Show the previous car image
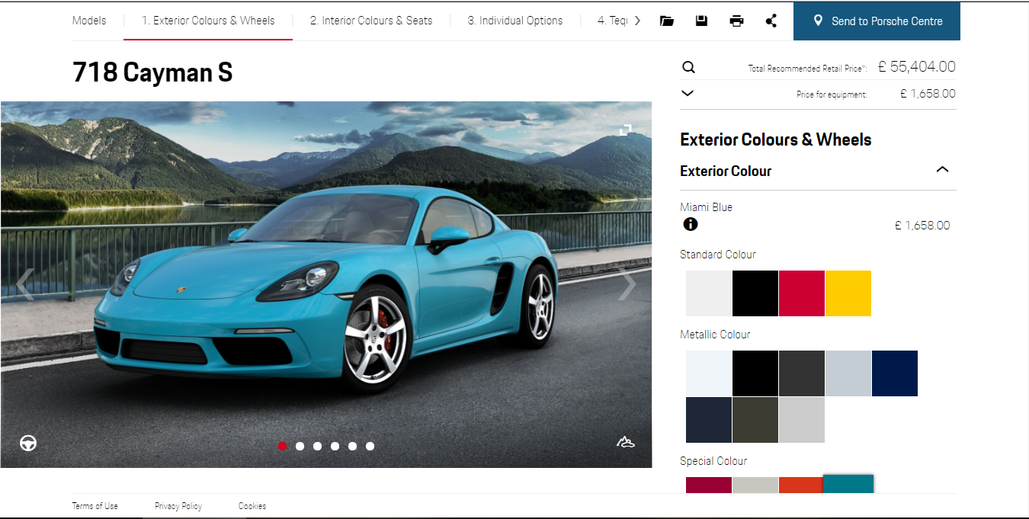Viewport: 1029px width, 519px height. pos(24,284)
